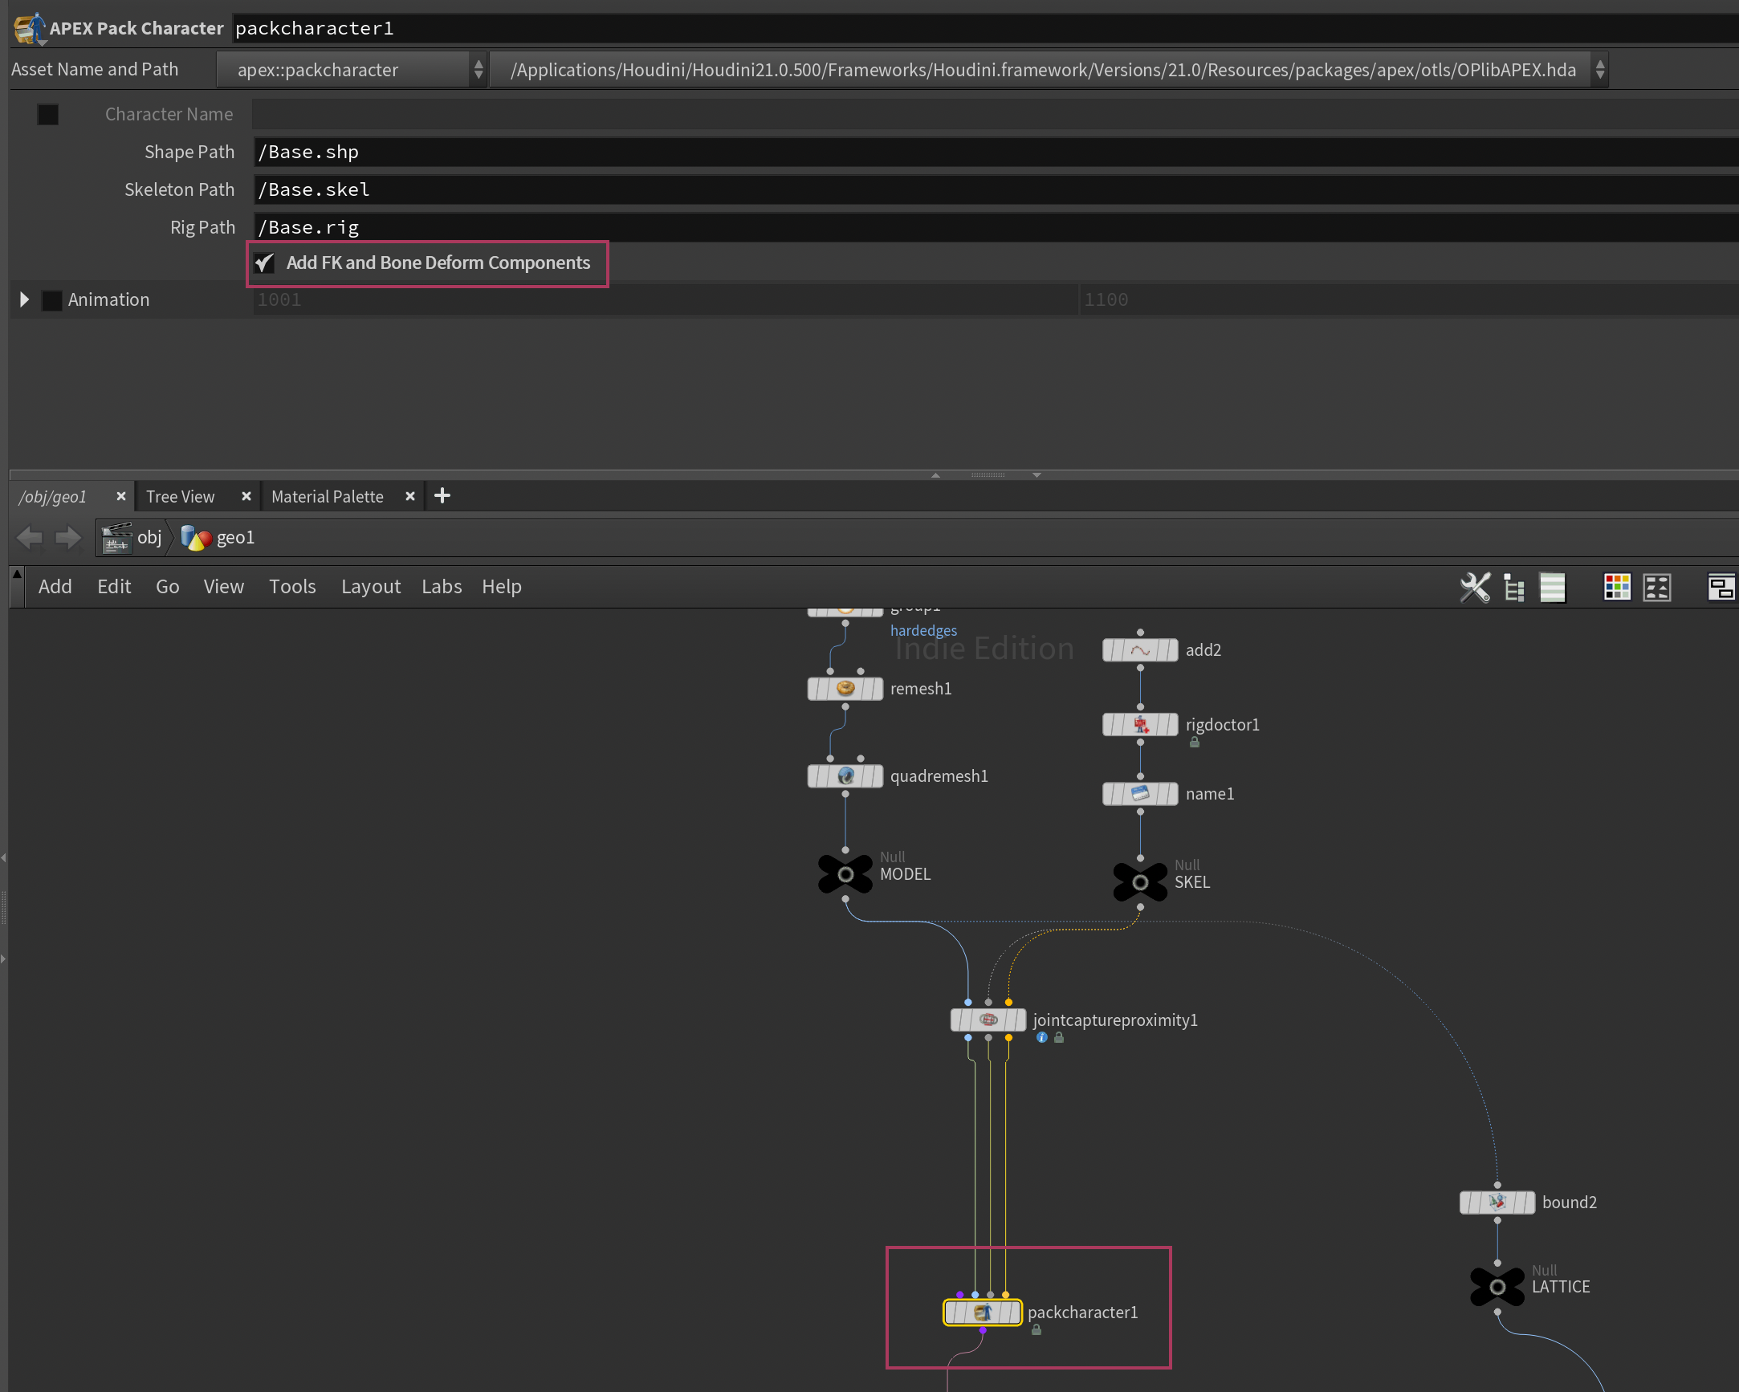Add a new pane tab with plus
Viewport: 1739px width, 1392px height.
coord(442,496)
